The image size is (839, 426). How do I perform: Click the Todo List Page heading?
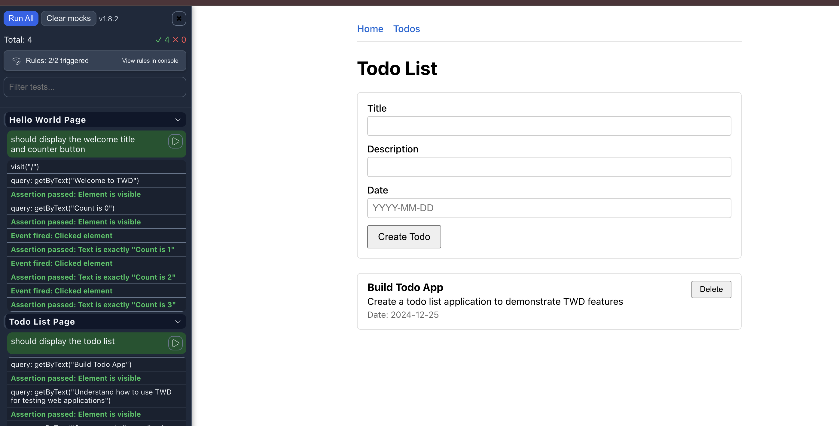42,322
